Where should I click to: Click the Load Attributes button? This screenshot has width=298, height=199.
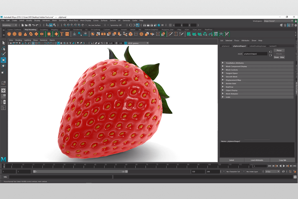257,160
